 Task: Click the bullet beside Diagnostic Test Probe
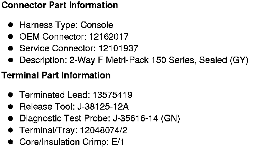pos(11,119)
